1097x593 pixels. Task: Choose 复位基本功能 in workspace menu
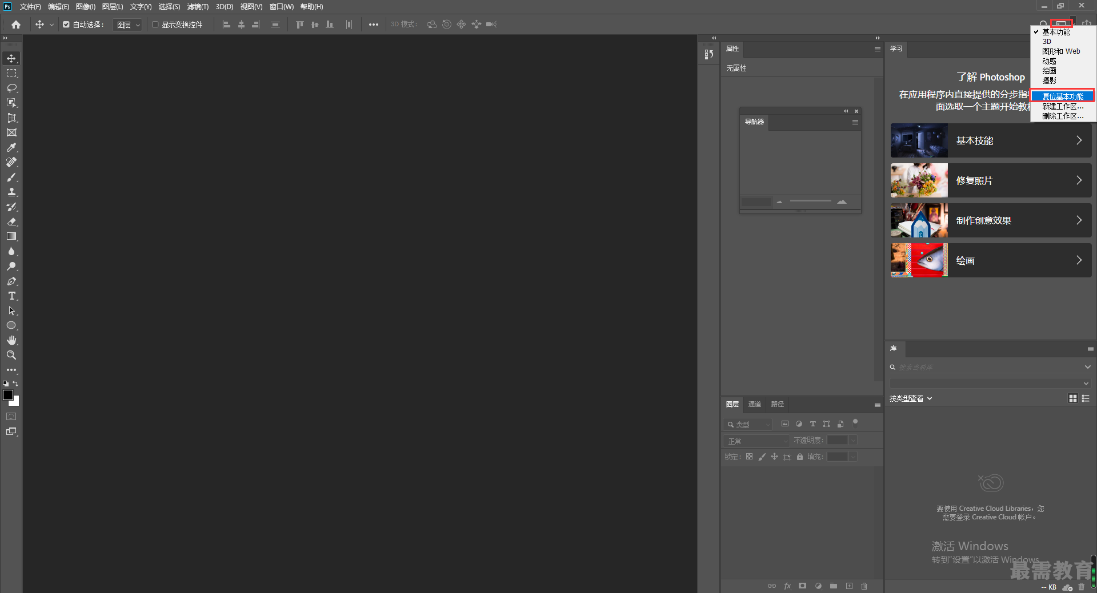coord(1063,96)
